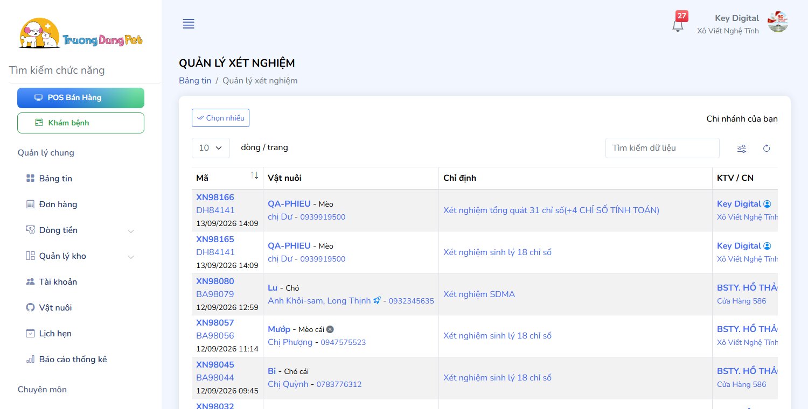This screenshot has height=409, width=808.
Task: Click rocket icon next to Anh Khôi-sam, Long Thịnh
Action: click(x=377, y=300)
